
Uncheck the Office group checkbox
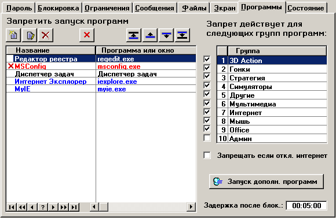[x=207, y=129]
